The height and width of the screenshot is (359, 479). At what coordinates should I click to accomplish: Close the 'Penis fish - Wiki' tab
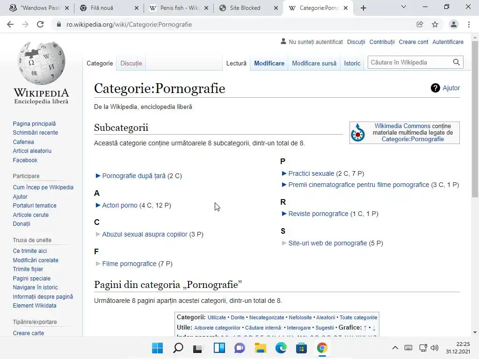[206, 8]
